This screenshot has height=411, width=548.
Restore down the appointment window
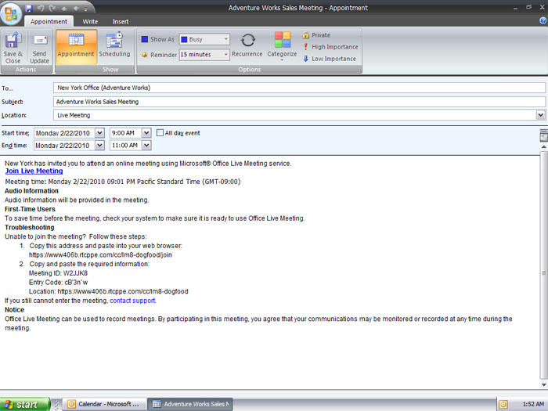pyautogui.click(x=528, y=7)
